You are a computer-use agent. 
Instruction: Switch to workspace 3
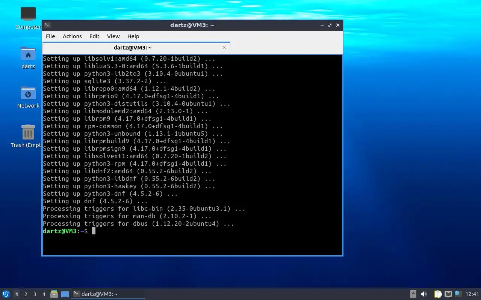pos(35,294)
